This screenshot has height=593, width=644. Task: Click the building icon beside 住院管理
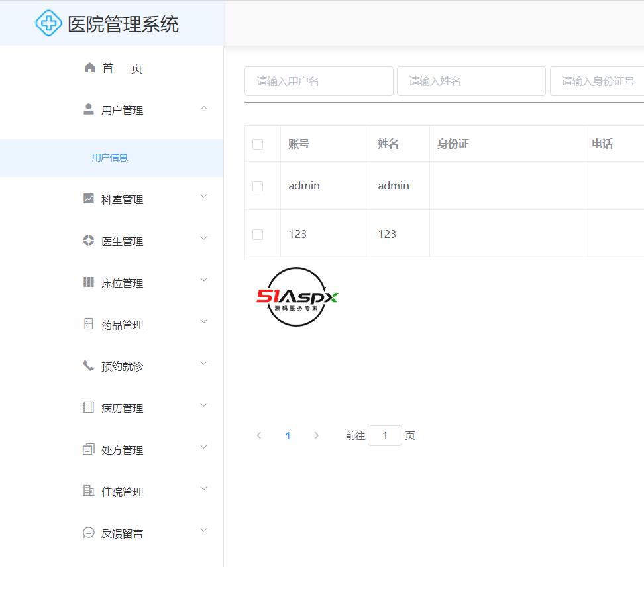pos(89,491)
